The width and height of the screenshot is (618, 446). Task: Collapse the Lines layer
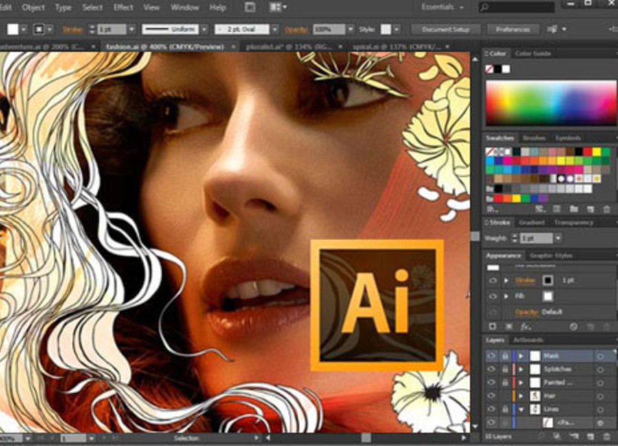point(521,410)
